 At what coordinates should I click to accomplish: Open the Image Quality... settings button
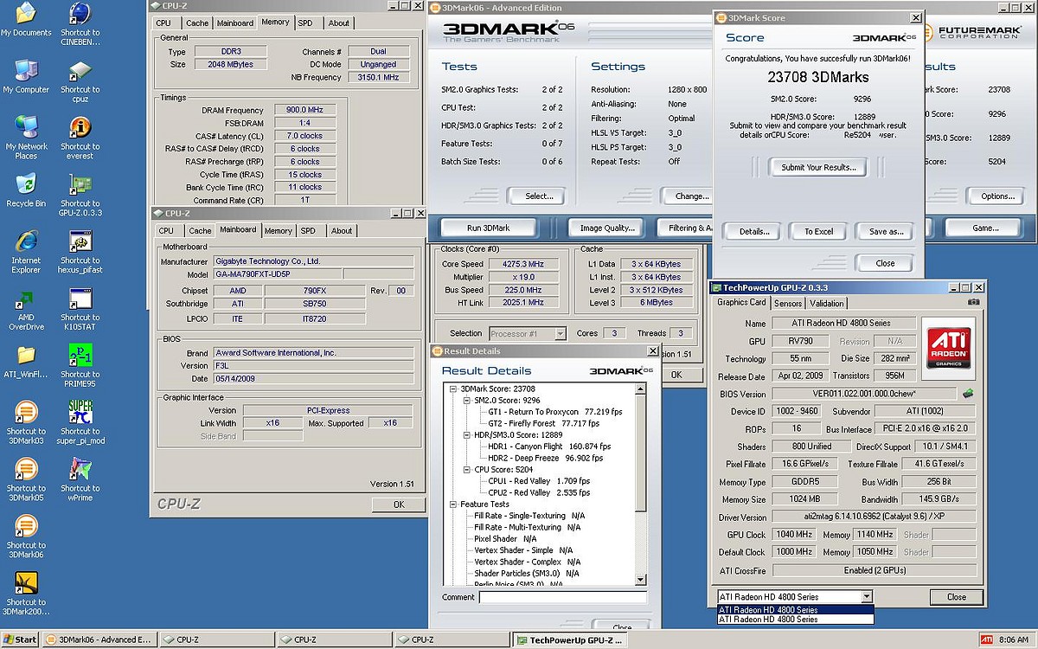607,228
